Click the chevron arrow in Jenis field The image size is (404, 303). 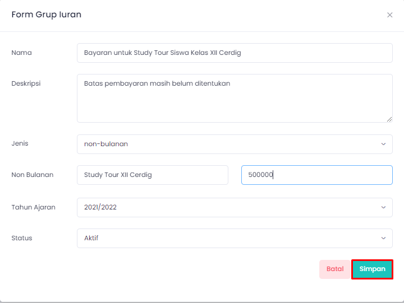[383, 144]
